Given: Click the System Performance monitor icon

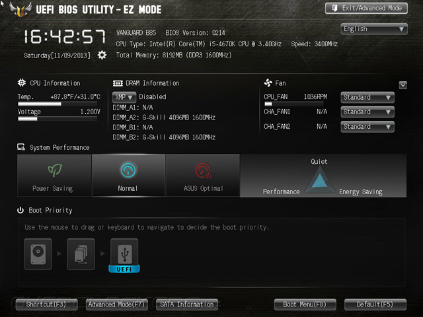Looking at the screenshot, I should pyautogui.click(x=21, y=147).
